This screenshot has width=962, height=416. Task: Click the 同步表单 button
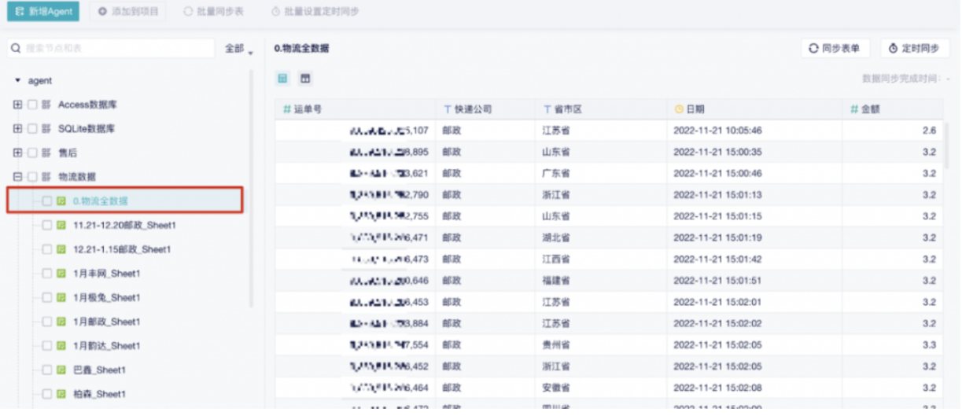[x=835, y=49]
